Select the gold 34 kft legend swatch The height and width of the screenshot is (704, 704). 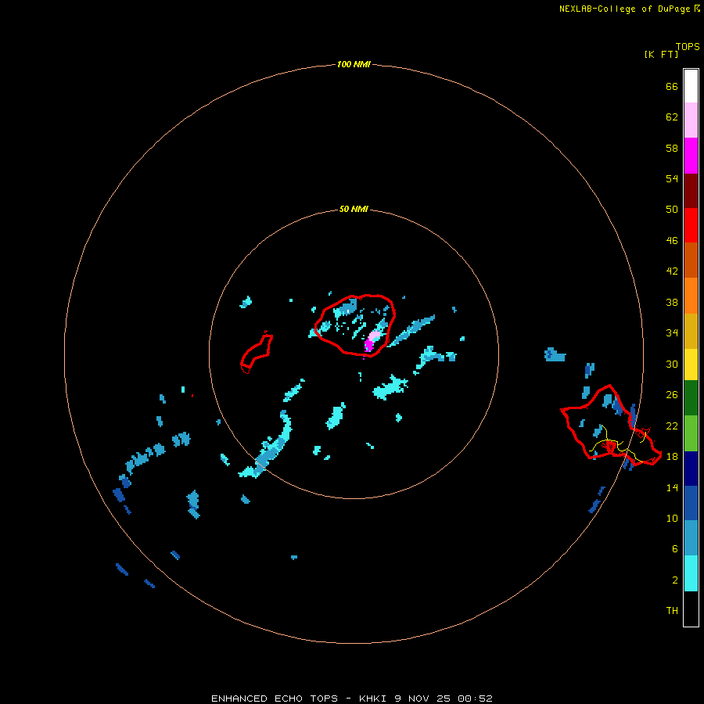pyautogui.click(x=691, y=331)
